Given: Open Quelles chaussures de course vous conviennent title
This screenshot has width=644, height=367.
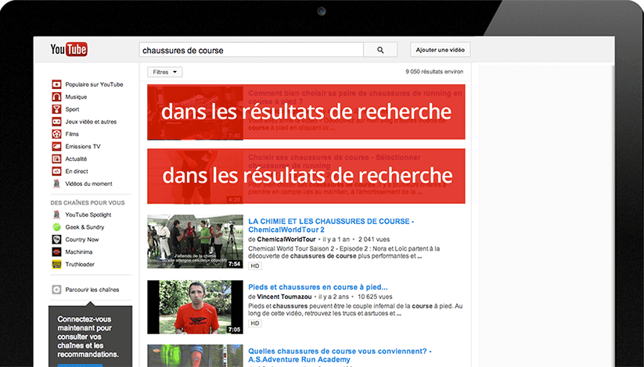Looking at the screenshot, I should click(x=340, y=355).
